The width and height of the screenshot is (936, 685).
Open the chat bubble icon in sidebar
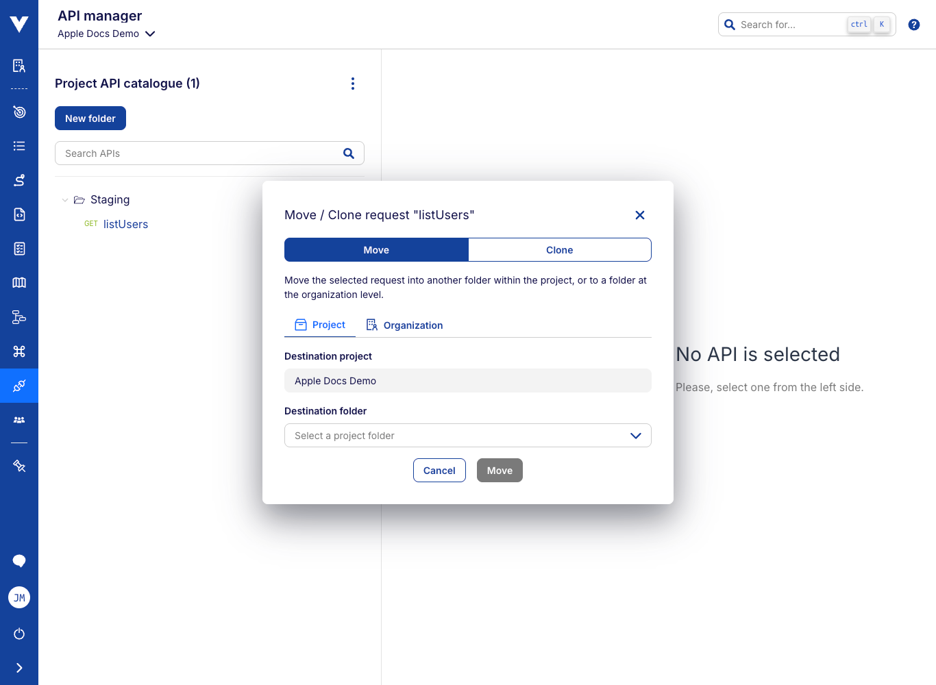tap(19, 561)
